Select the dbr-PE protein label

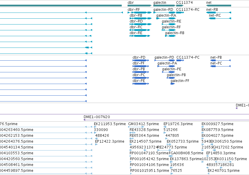(139, 81)
